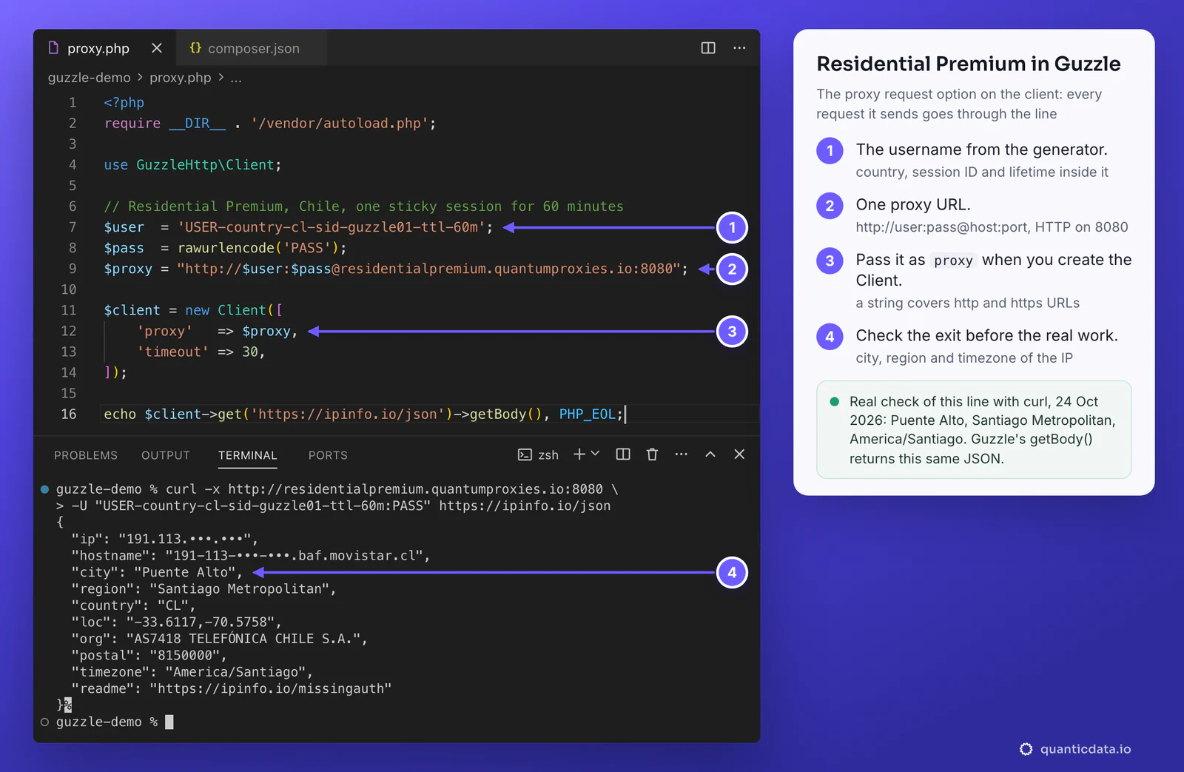Click the proxy.php file icon
The image size is (1184, 772).
(x=53, y=47)
